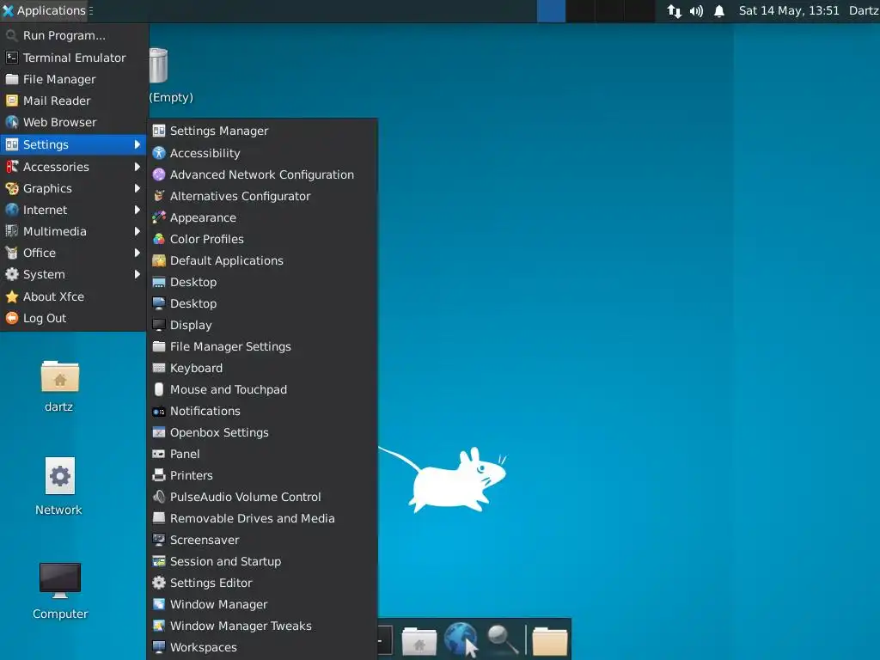Expand the Multimedia submenu arrow
The width and height of the screenshot is (880, 660).
click(137, 231)
